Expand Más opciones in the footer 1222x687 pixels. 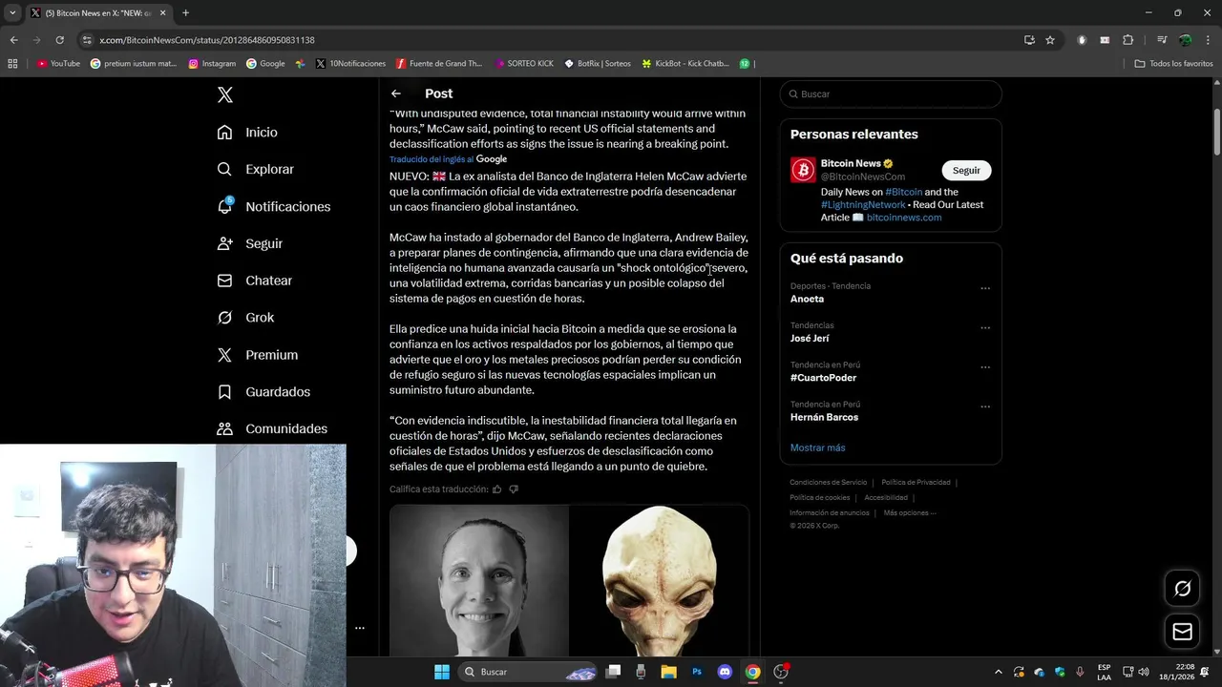[910, 513]
